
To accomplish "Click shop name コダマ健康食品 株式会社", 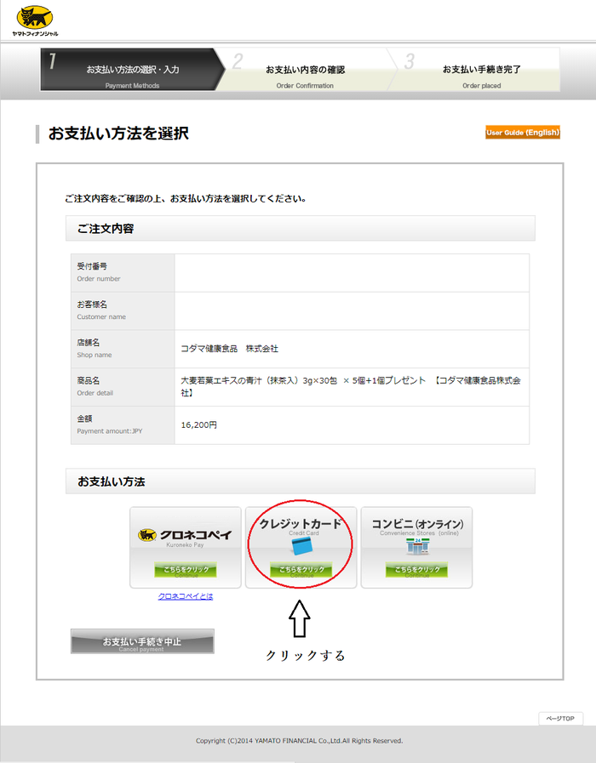I will pos(229,349).
